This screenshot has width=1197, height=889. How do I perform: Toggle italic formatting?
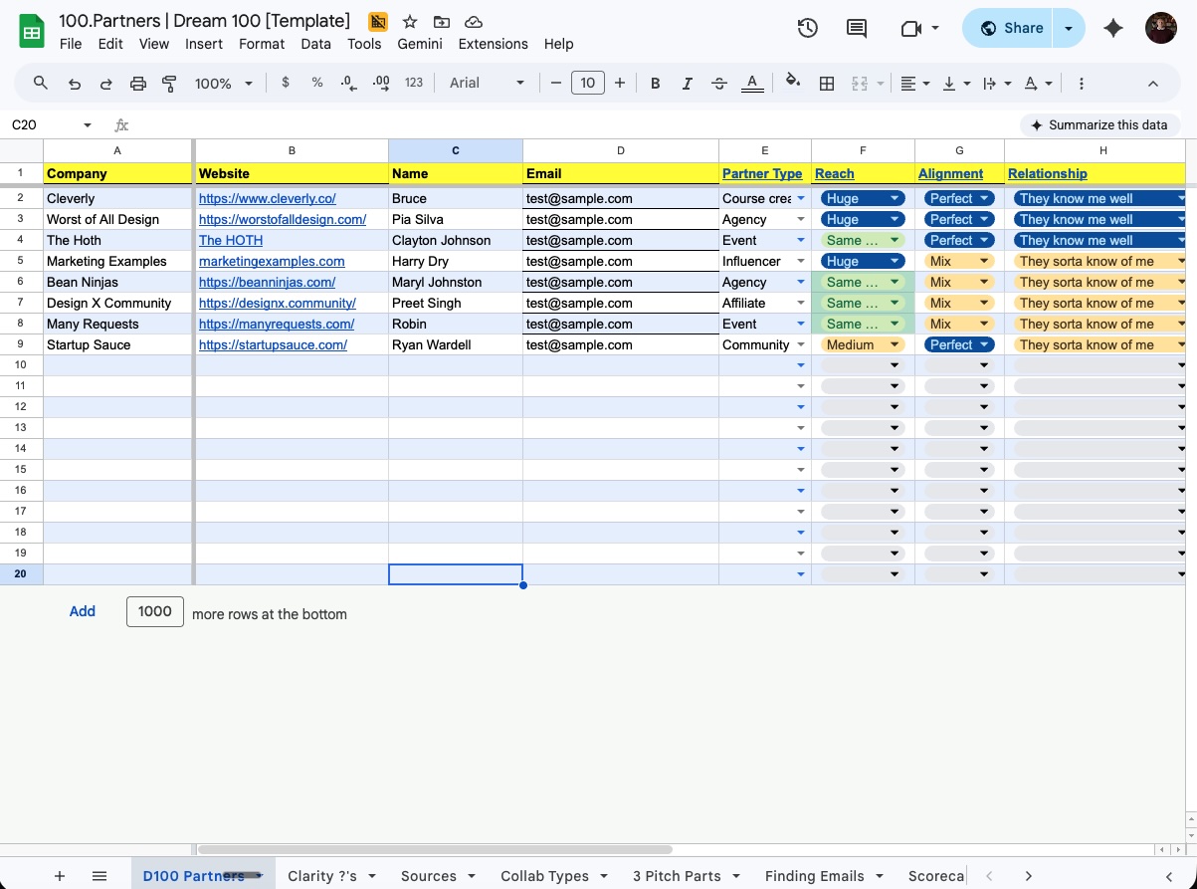coord(687,84)
